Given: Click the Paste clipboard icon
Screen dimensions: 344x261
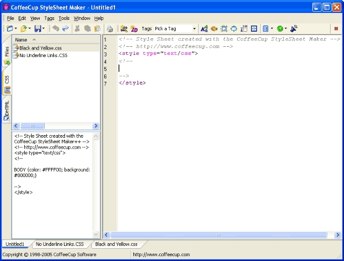Looking at the screenshot, I should pos(97,29).
